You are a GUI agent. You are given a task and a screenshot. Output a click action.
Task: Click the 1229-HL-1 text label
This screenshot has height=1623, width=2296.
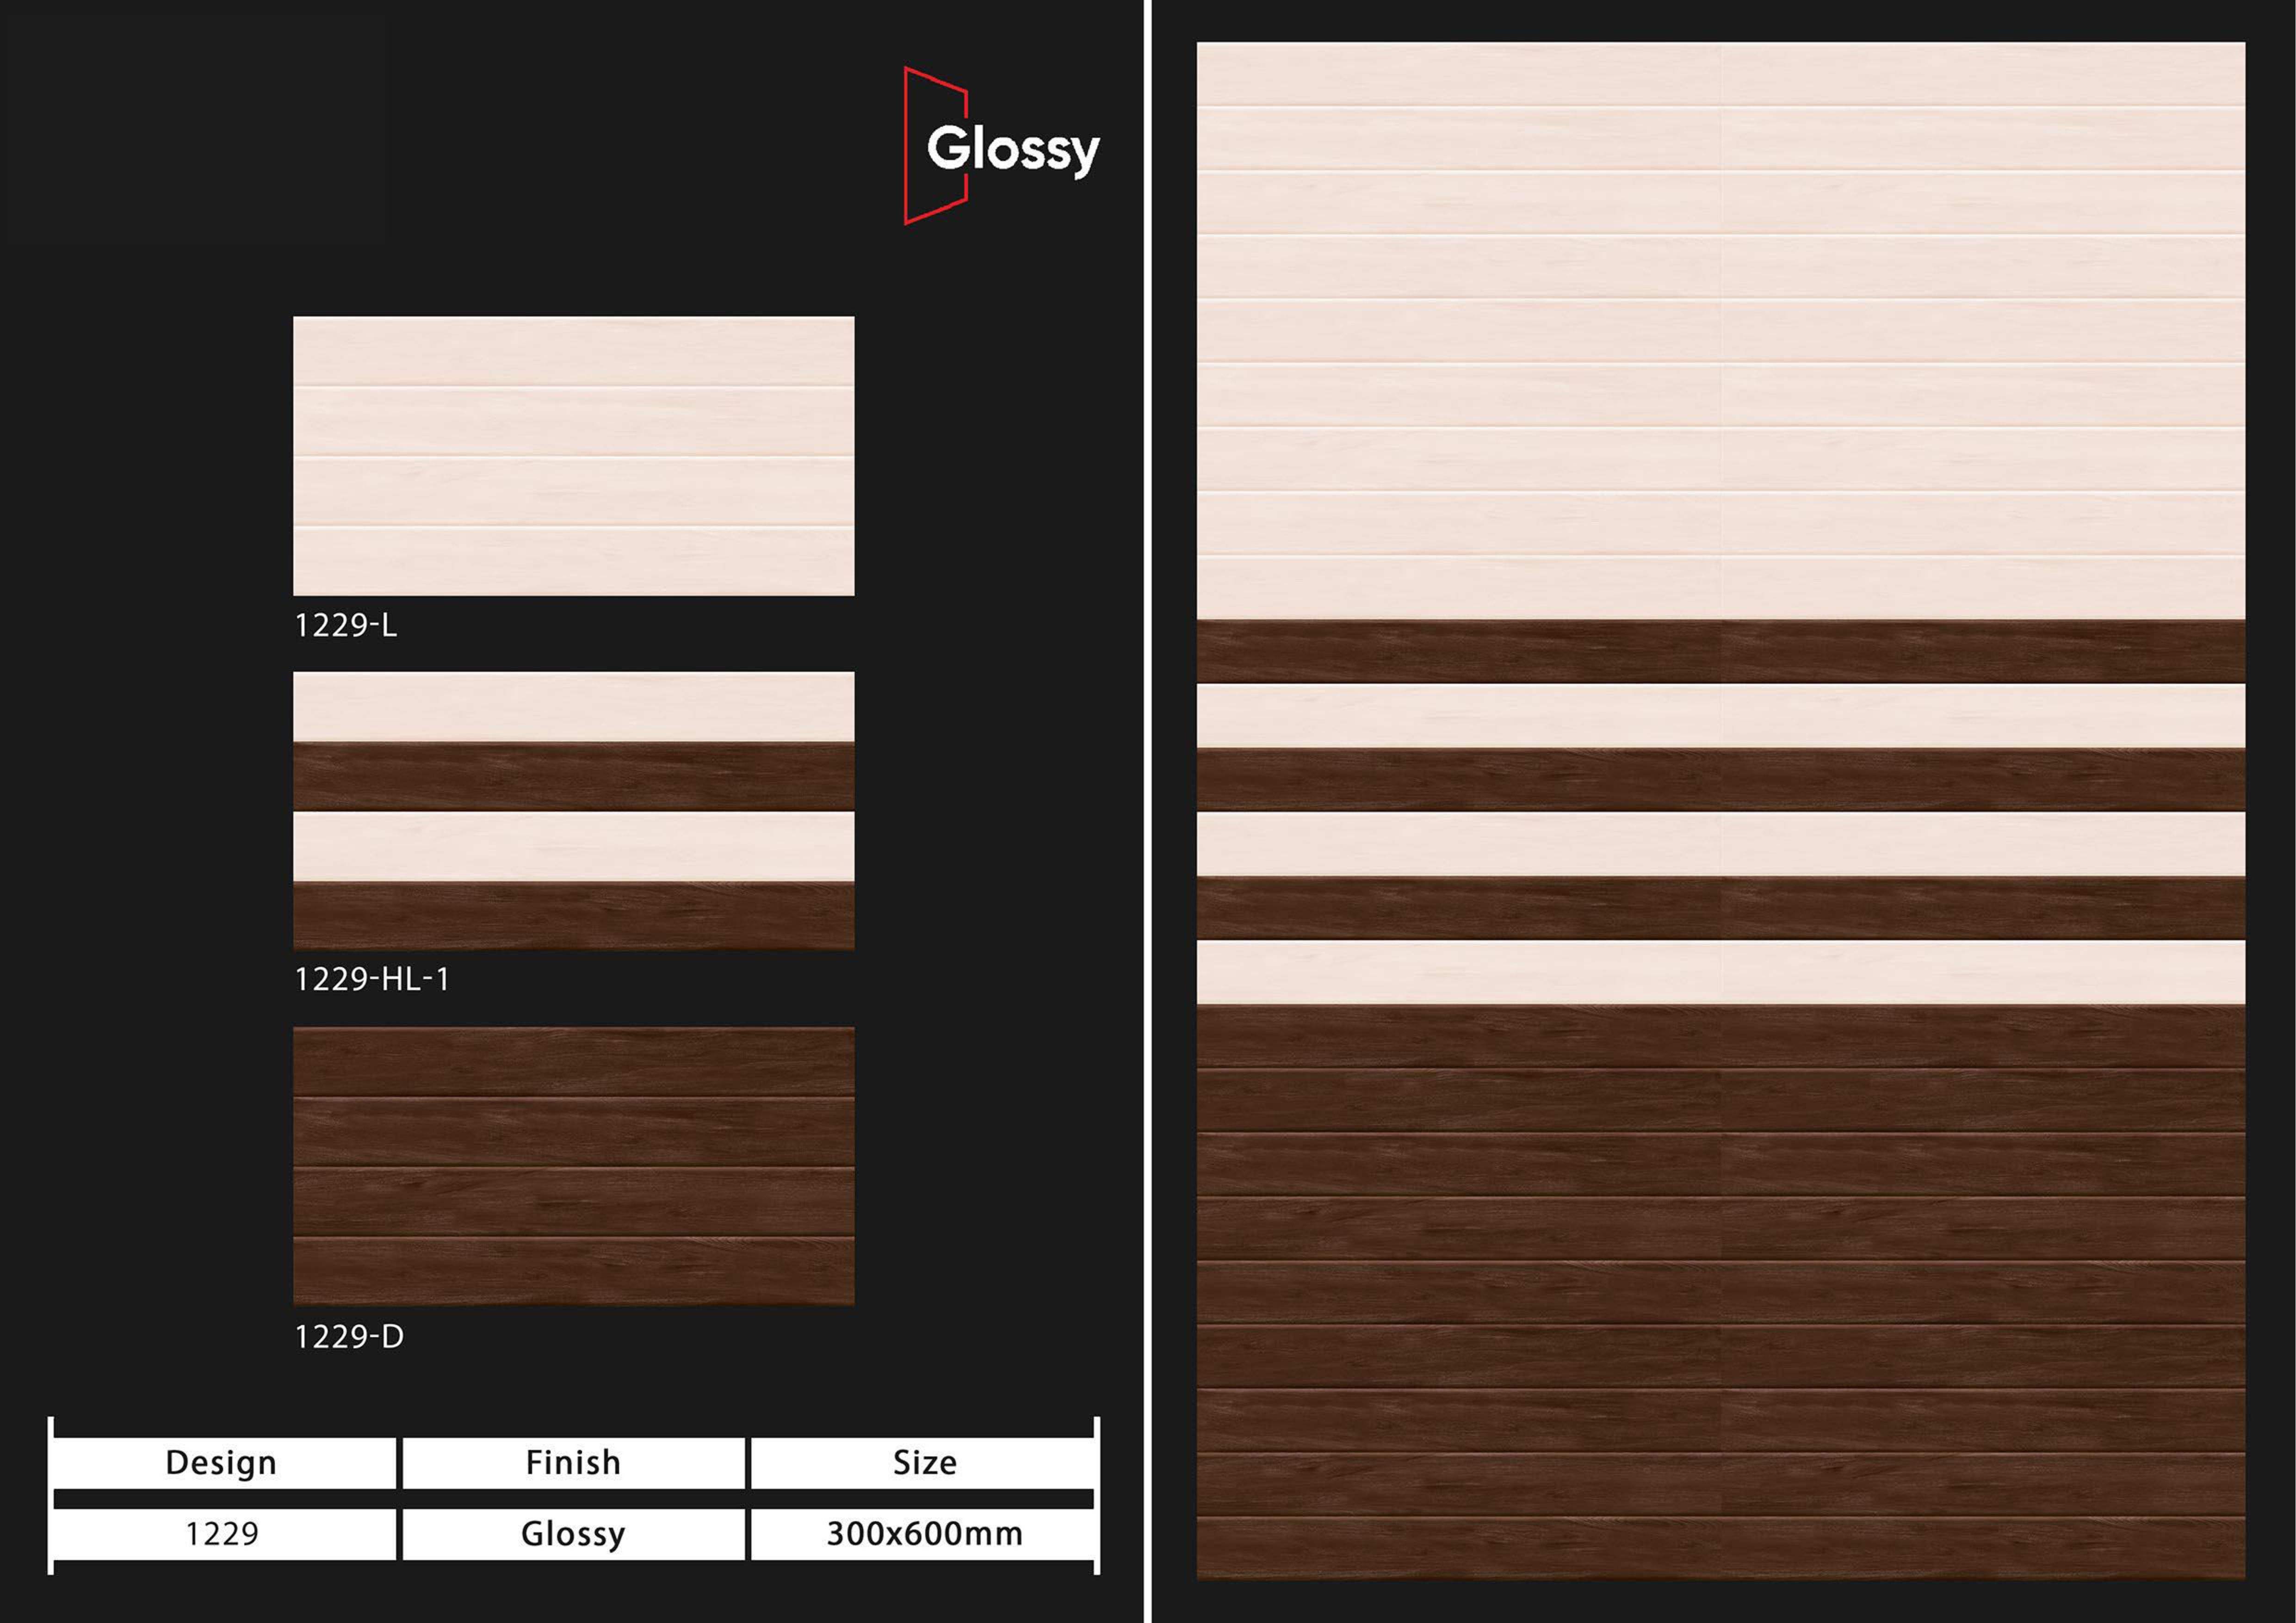click(371, 979)
